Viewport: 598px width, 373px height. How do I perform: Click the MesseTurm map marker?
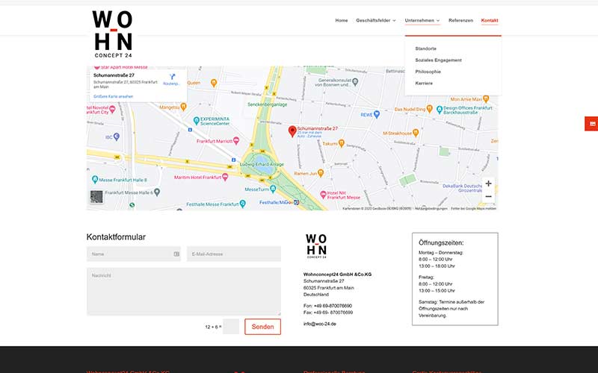273,189
